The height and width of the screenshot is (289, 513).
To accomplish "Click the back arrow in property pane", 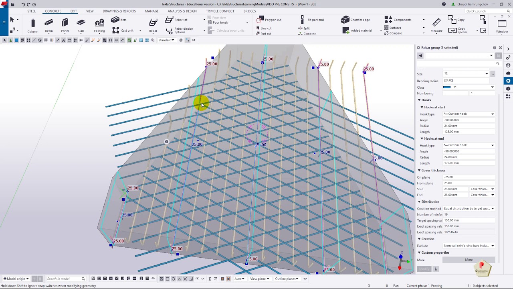I will (x=420, y=55).
